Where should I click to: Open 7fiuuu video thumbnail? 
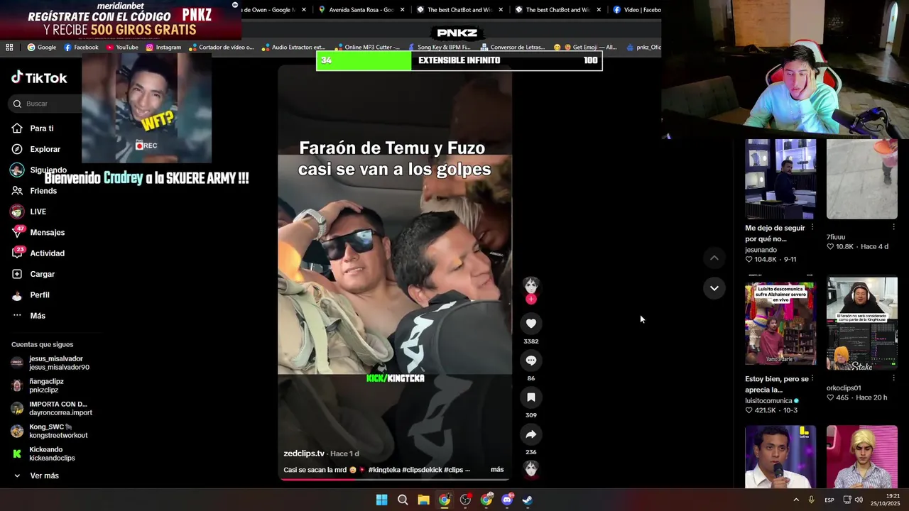click(861, 179)
